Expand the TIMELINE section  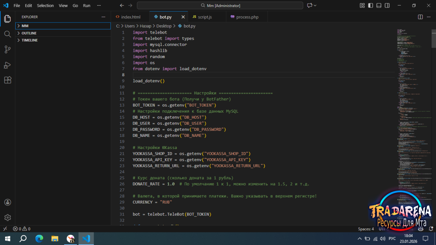30,40
